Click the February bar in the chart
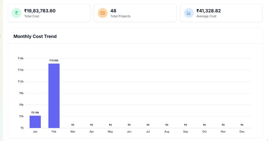This screenshot has height=141, width=268. [x=54, y=96]
